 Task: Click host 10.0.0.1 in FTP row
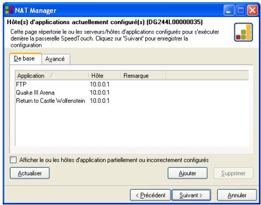[x=100, y=85]
